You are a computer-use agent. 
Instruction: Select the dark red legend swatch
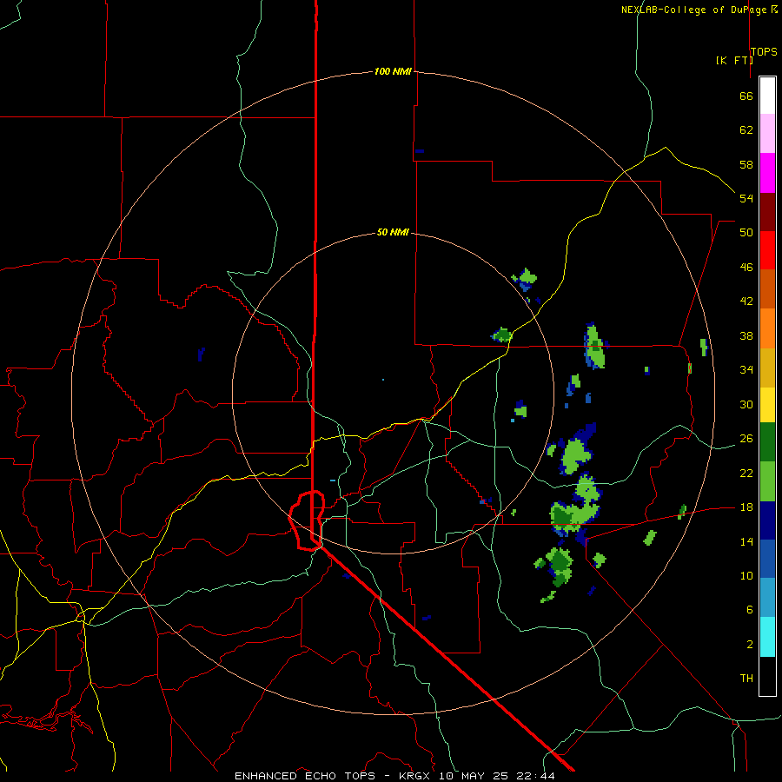767,212
